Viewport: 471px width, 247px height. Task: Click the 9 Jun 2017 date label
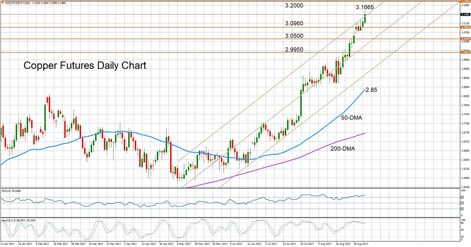(236, 244)
